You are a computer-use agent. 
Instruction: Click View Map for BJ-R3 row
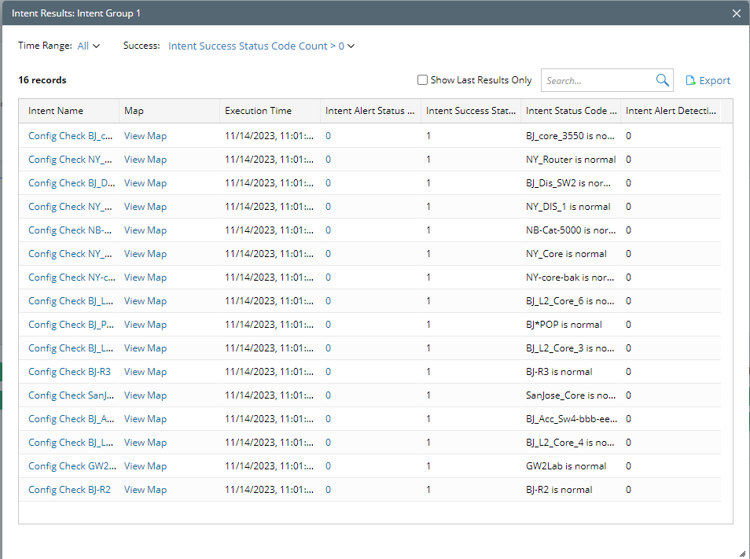point(145,372)
